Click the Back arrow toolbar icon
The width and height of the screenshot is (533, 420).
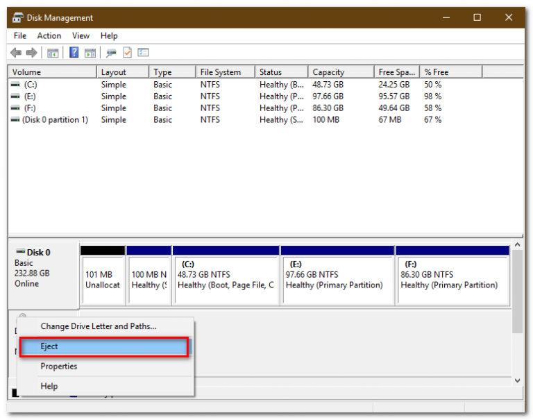point(16,53)
